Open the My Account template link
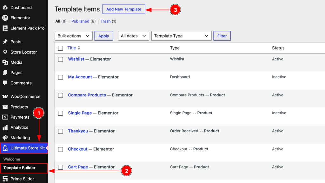 (80, 77)
